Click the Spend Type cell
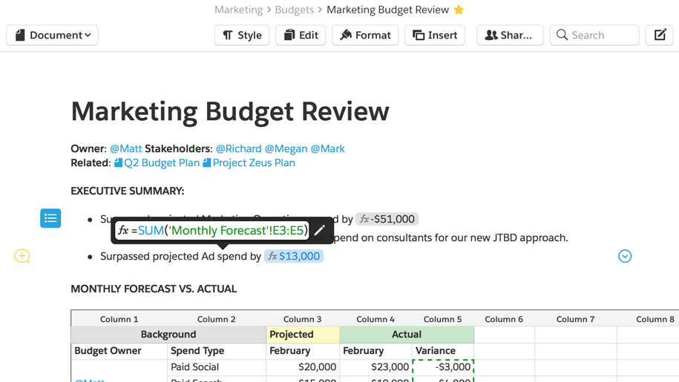The image size is (679, 382). pyautogui.click(x=217, y=351)
